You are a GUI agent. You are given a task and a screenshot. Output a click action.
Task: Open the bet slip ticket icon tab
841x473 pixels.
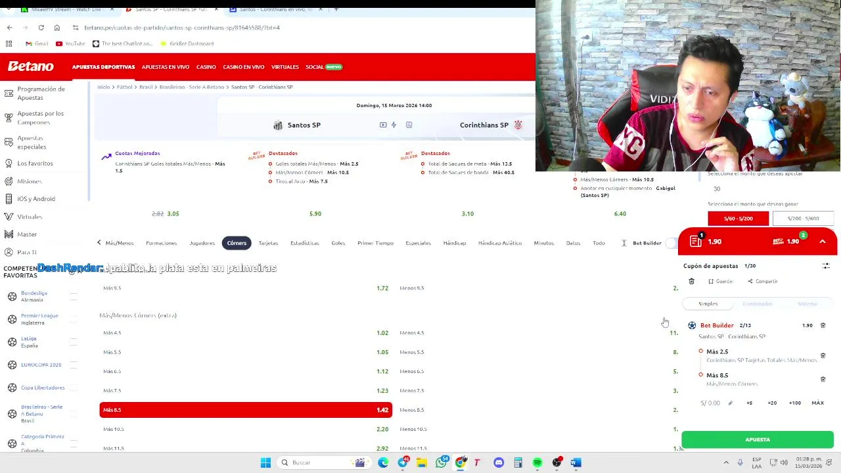tap(696, 241)
